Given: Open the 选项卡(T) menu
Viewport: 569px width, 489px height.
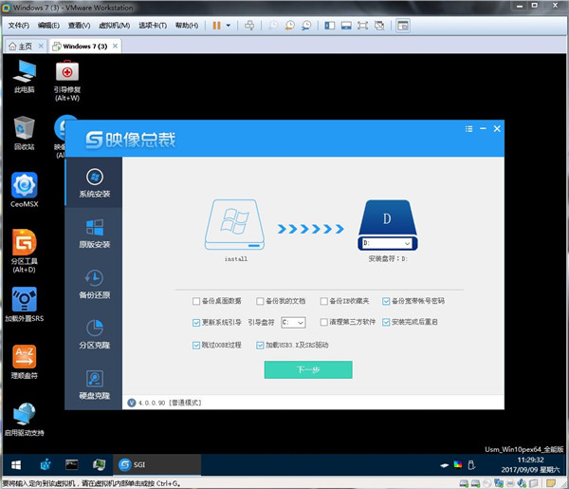Looking at the screenshot, I should pos(153,26).
